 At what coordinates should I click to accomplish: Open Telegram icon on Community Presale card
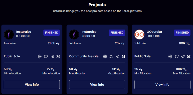(x=118, y=57)
